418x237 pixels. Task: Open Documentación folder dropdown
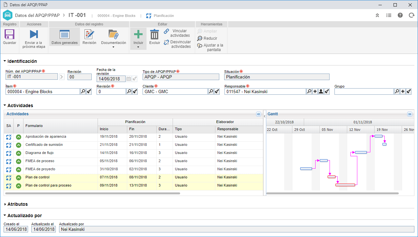pos(114,39)
